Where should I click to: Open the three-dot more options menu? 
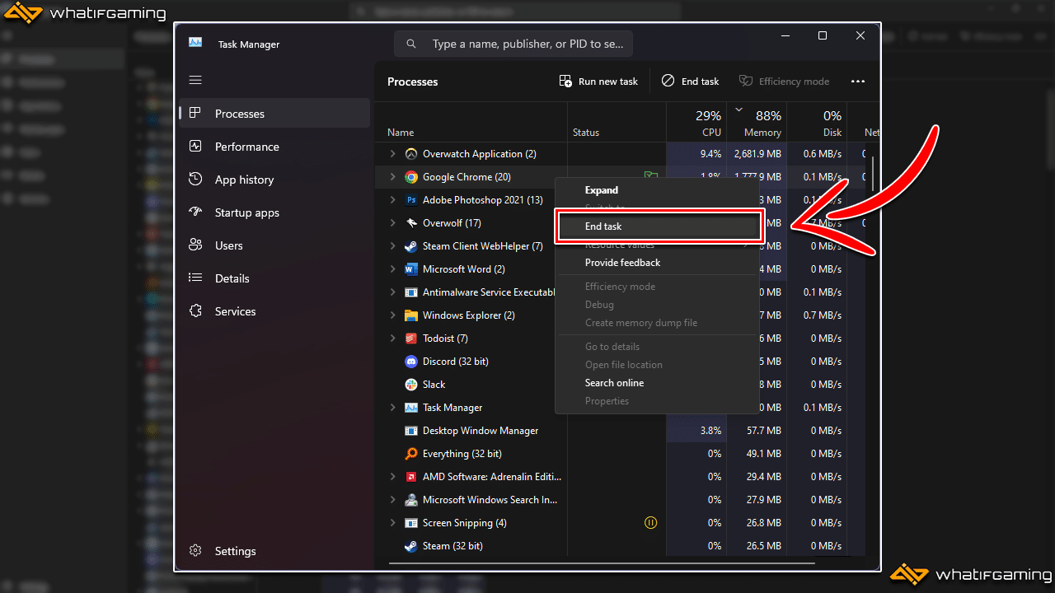pyautogui.click(x=858, y=82)
